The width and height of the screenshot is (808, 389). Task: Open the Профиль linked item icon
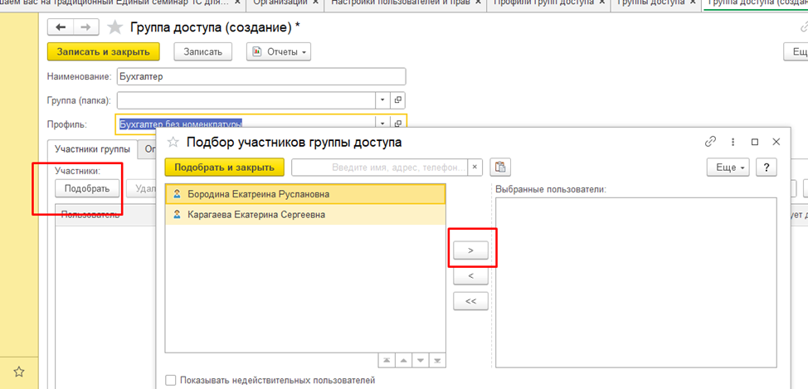pos(398,124)
